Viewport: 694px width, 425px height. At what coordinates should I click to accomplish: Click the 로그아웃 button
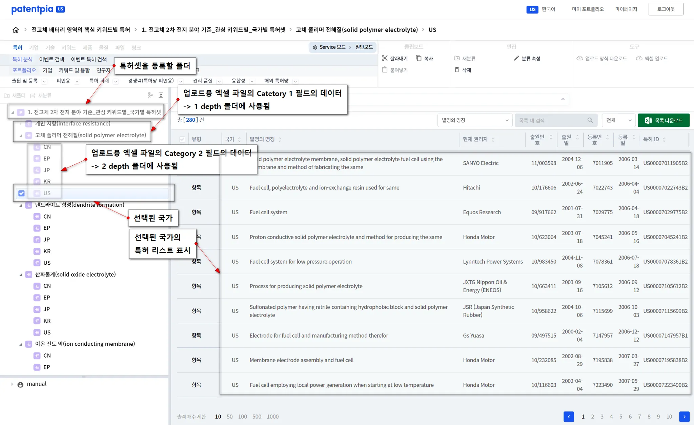(x=666, y=9)
